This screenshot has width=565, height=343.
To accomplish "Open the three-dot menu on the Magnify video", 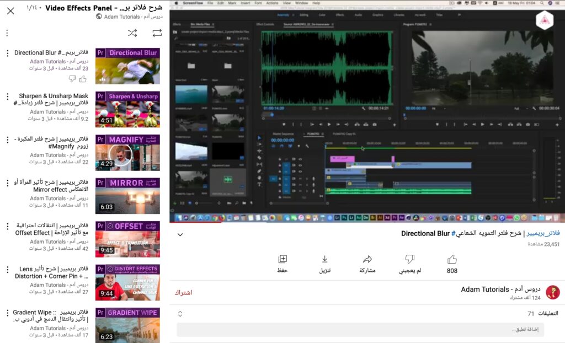I will [x=7, y=140].
